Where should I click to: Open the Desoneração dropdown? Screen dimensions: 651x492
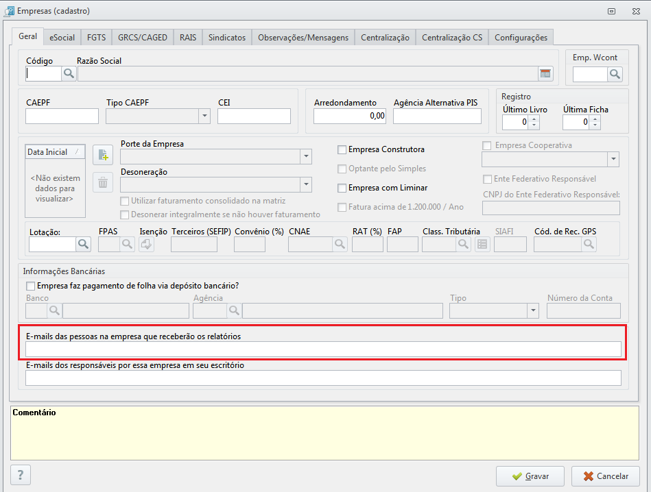click(x=306, y=184)
